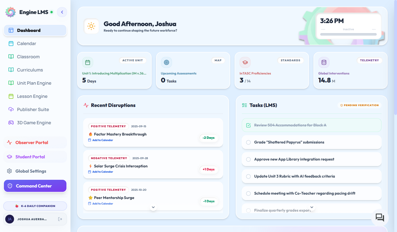Click the page vertical scrollbar
The width and height of the screenshot is (397, 232).
click(396, 58)
